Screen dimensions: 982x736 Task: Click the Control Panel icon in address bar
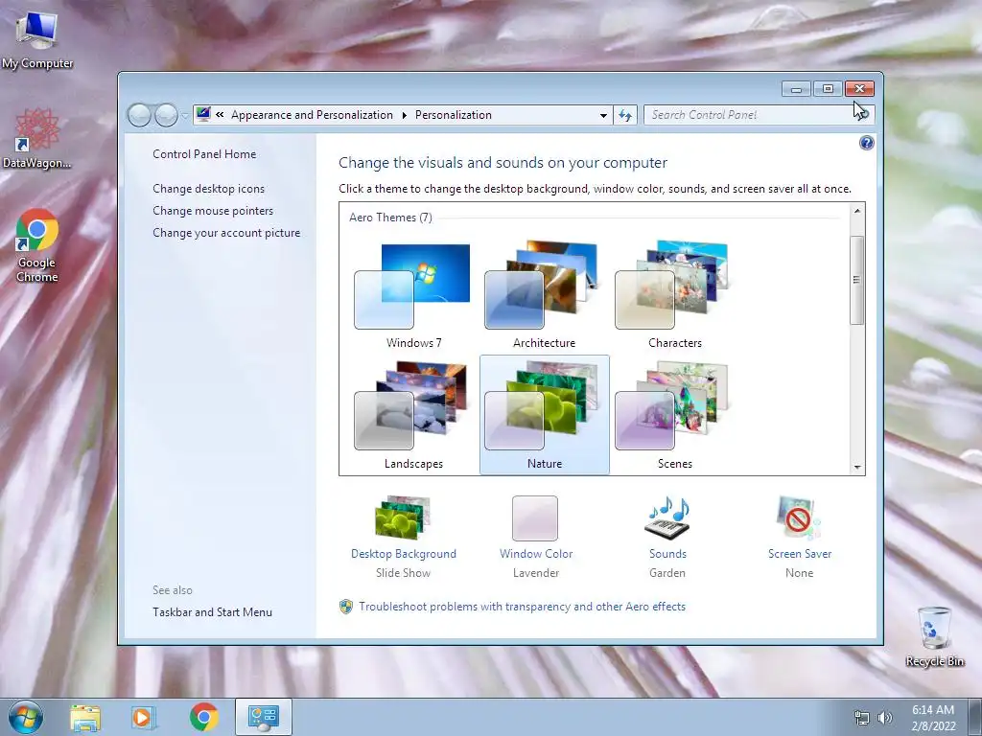tap(203, 115)
